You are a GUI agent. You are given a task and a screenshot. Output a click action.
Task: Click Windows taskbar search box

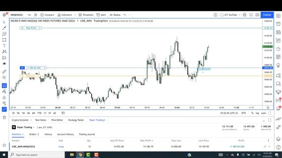click(x=36, y=155)
